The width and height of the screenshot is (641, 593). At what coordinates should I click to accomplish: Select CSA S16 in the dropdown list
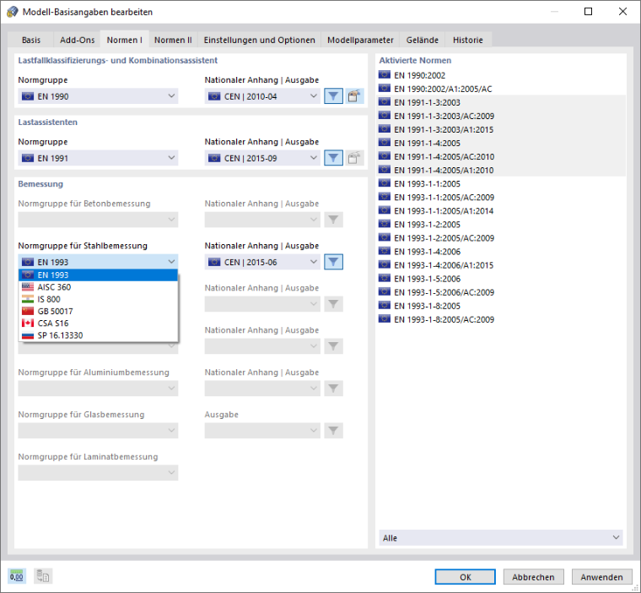(x=98, y=324)
